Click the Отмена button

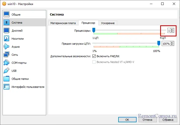pyautogui.click(x=147, y=119)
